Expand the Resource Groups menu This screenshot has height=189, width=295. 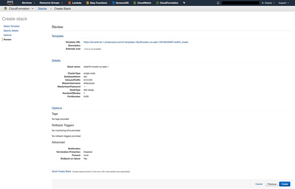pos(51,3)
